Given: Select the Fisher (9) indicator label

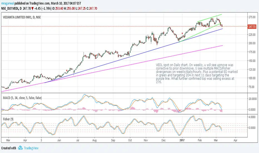Looking at the screenshot, I should pos(8,119).
